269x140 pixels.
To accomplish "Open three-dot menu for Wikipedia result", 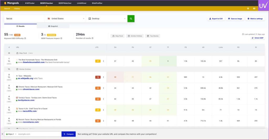I will [x=103, y=77].
